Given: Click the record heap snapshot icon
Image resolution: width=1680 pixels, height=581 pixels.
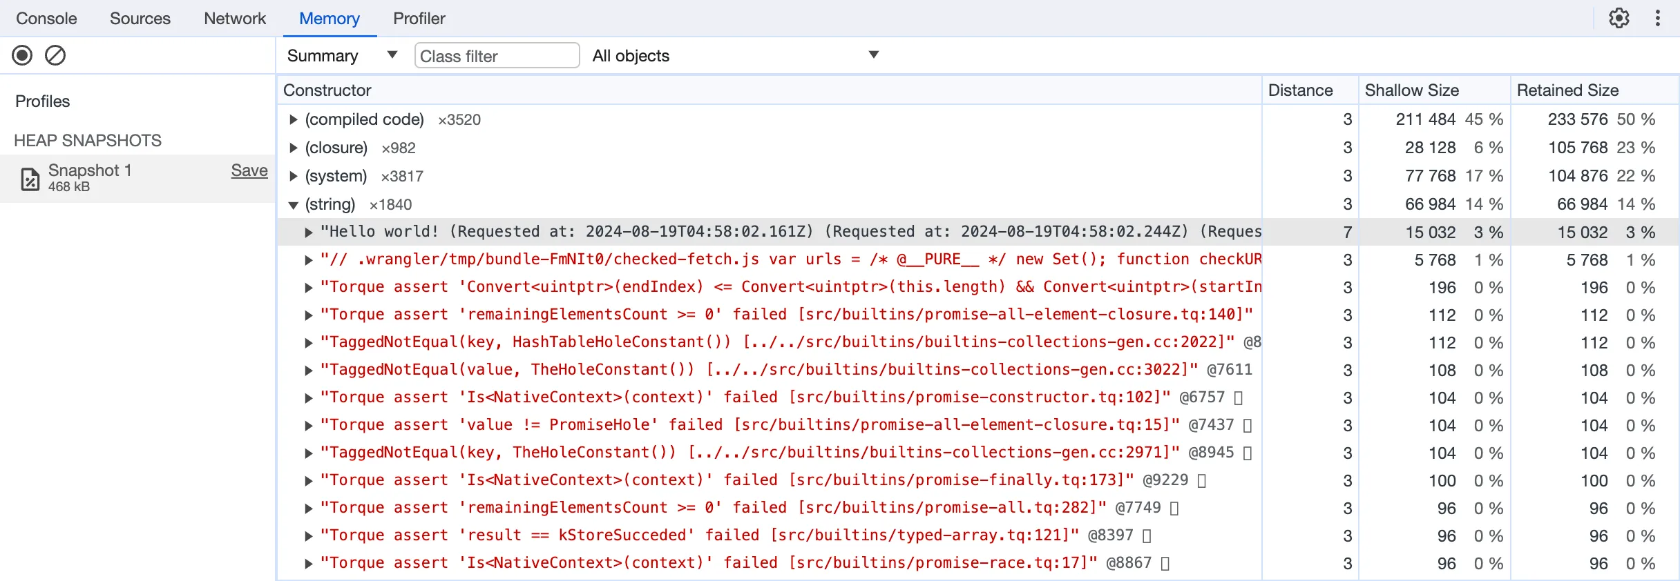Looking at the screenshot, I should click(22, 55).
